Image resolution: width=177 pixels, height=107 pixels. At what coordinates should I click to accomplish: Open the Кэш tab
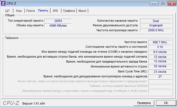[x=19, y=11]
